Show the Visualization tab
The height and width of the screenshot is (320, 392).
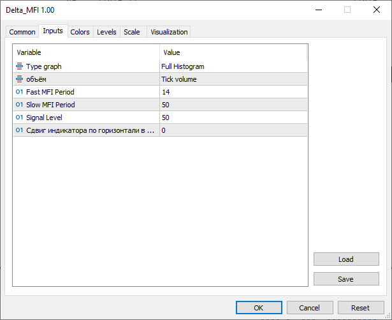pos(169,32)
